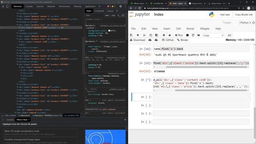Click the Download button
Image resolution: width=256 pixels, height=144 pixels.
pos(138,40)
